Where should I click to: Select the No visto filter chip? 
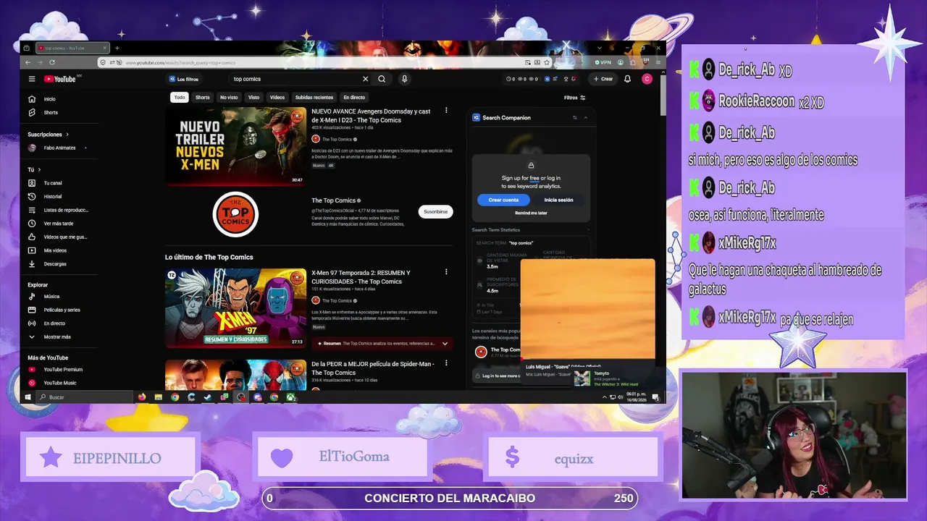tap(229, 97)
